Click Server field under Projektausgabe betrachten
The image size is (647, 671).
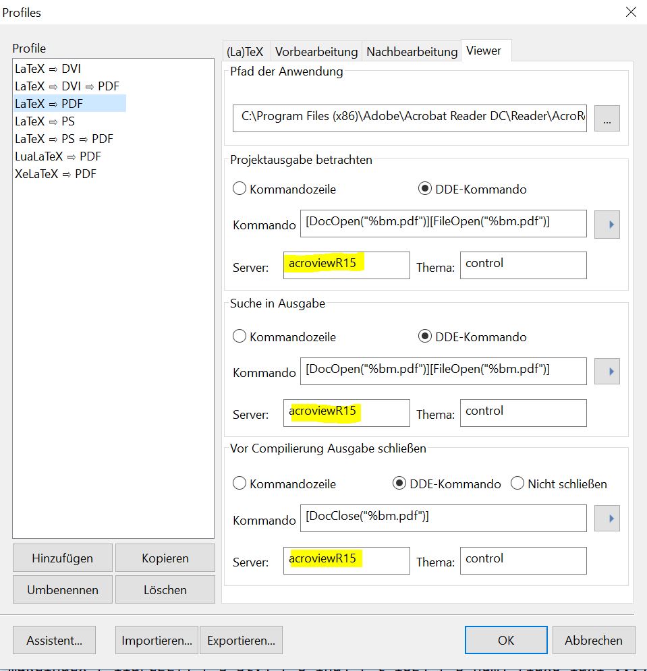tap(346, 265)
